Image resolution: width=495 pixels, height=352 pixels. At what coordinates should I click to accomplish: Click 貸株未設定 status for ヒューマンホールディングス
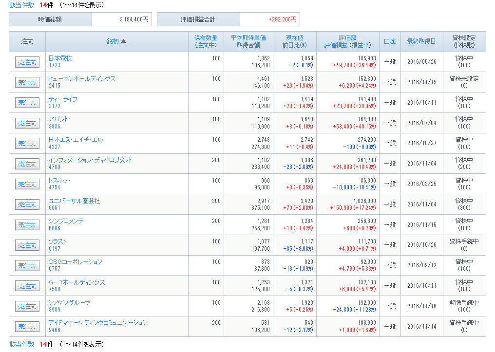pyautogui.click(x=464, y=79)
